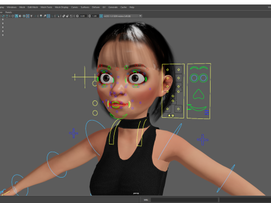The height and width of the screenshot is (203, 271).
Task: Open the UV menu
Action: [104, 7]
